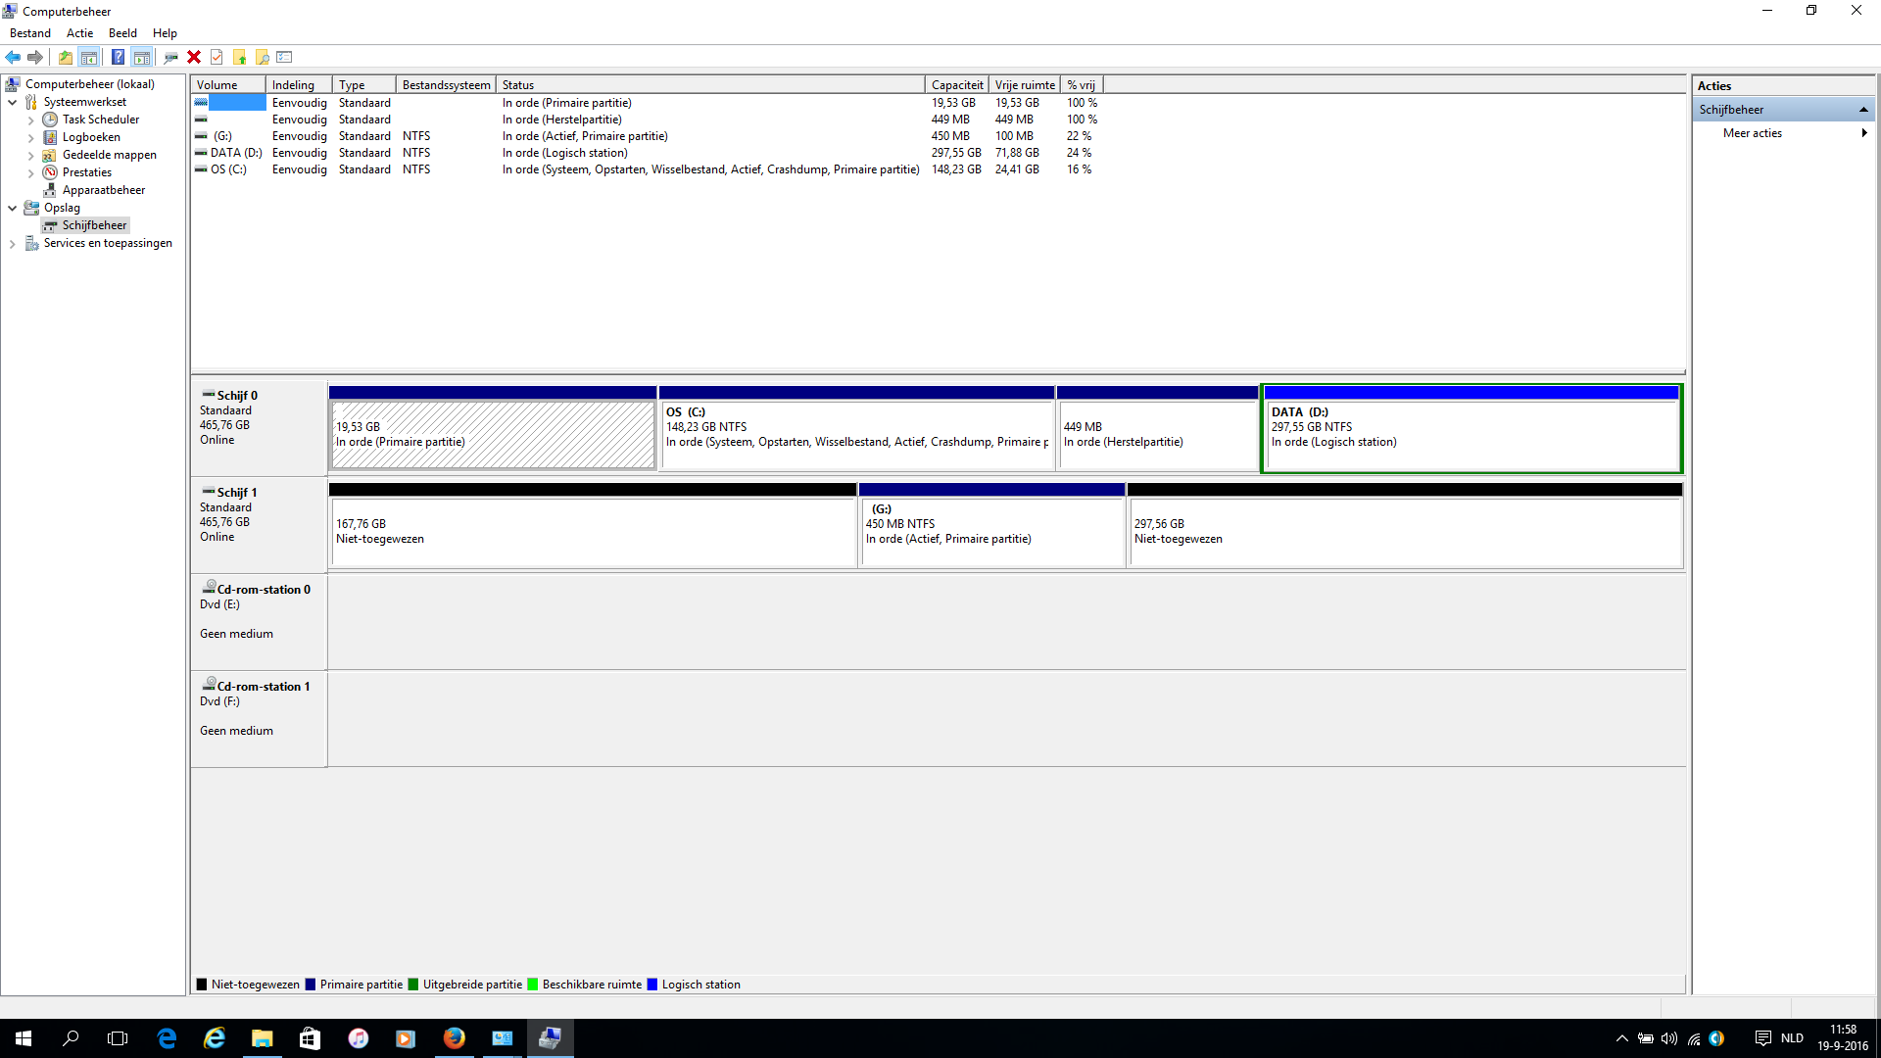This screenshot has width=1881, height=1058.
Task: Open Task View on taskbar
Action: [118, 1038]
